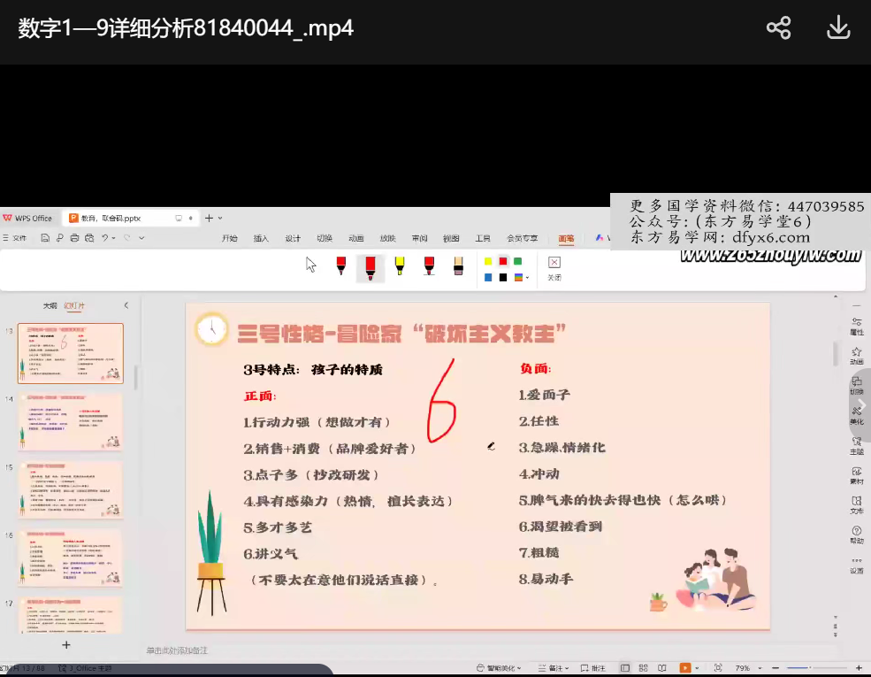
Task: Expand more ink colors dropdown arrow
Action: (528, 278)
